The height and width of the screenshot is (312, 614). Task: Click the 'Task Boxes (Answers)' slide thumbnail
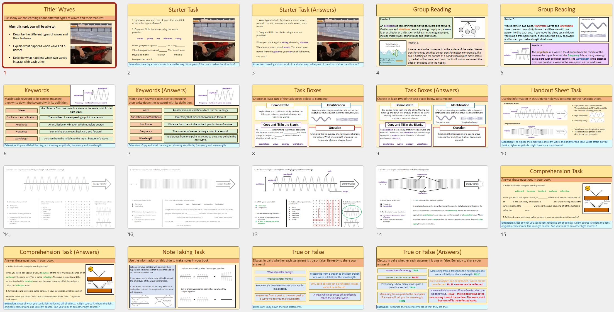click(432, 116)
